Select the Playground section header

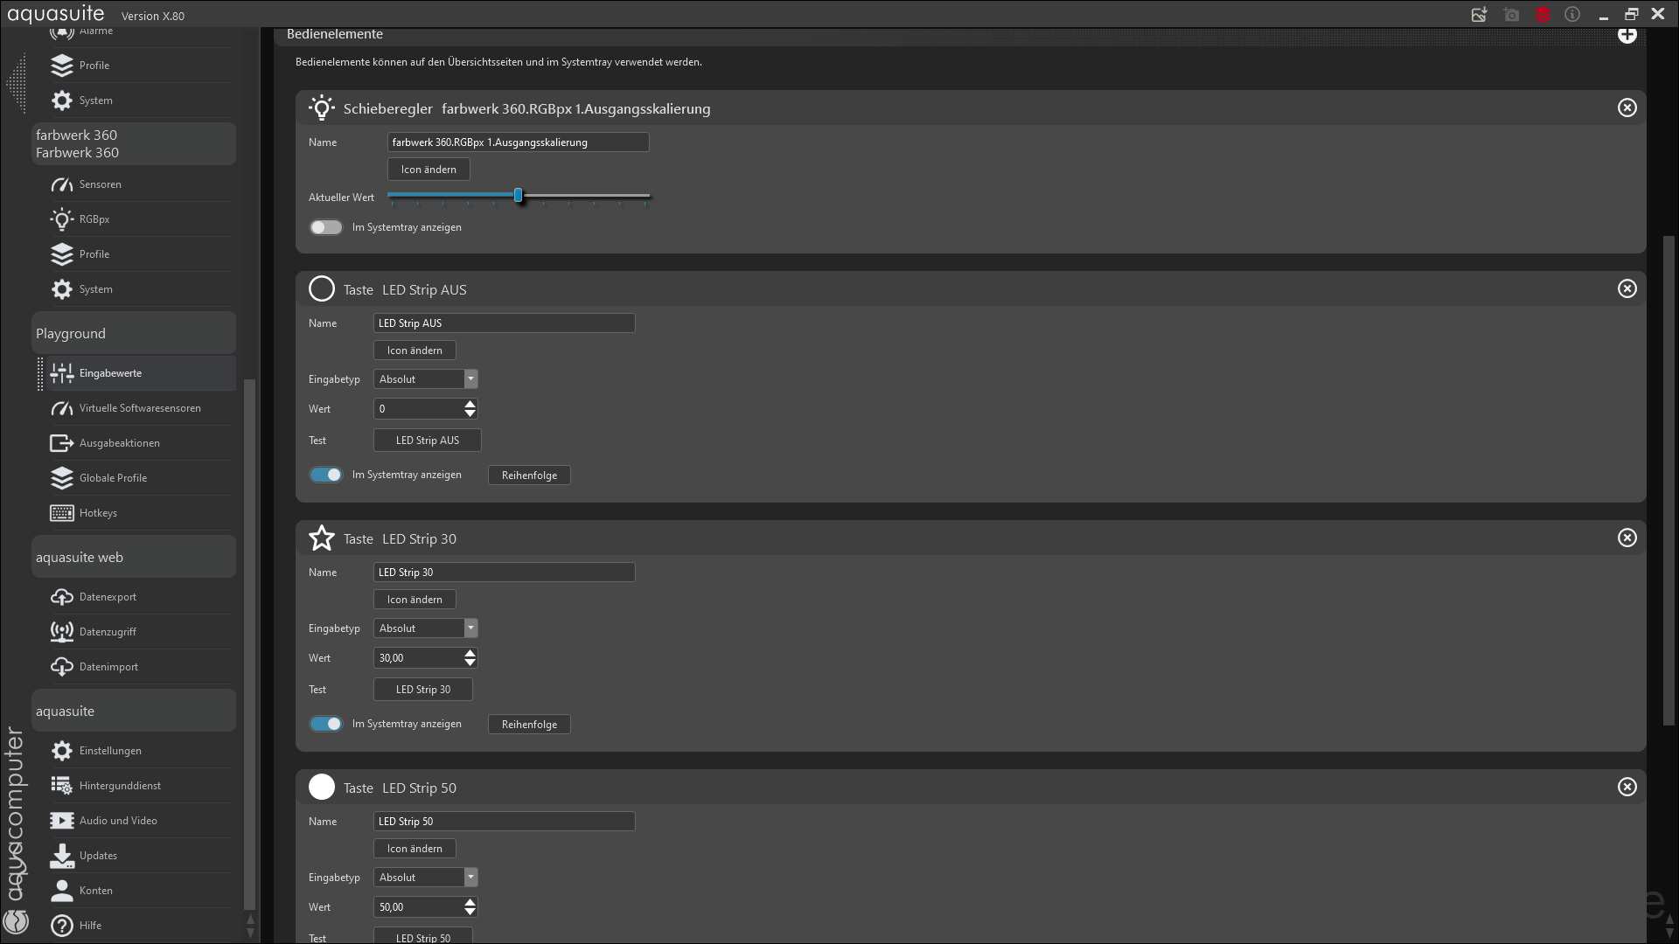[x=133, y=334]
